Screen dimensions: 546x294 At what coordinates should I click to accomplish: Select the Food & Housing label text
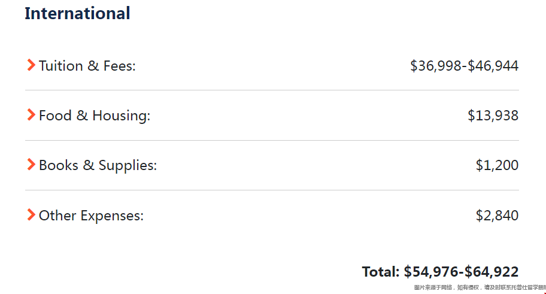coord(95,116)
